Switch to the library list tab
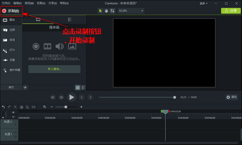The height and width of the screenshot is (145, 242). pyautogui.click(x=70, y=20)
